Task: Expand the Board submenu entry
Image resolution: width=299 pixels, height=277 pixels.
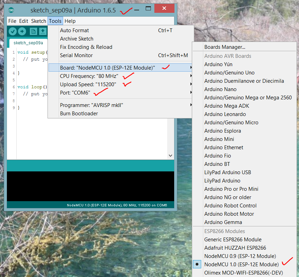Action: point(120,68)
